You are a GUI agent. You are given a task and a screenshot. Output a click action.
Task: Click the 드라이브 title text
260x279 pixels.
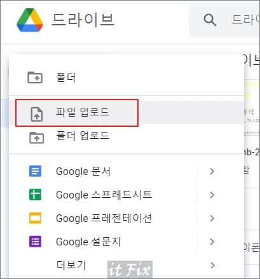[x=83, y=20]
